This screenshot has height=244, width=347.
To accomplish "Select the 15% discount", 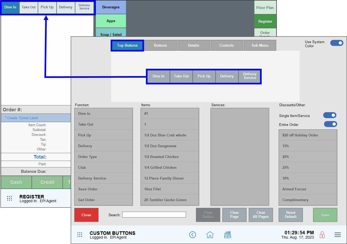I will pos(308,146).
